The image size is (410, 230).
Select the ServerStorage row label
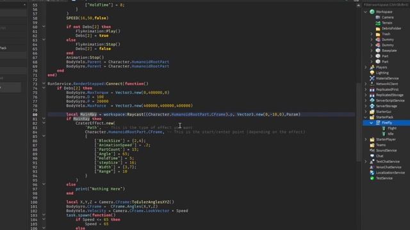pyautogui.click(x=386, y=106)
